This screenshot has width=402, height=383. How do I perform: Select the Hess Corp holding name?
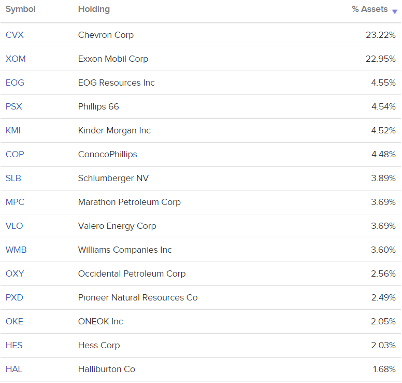99,346
